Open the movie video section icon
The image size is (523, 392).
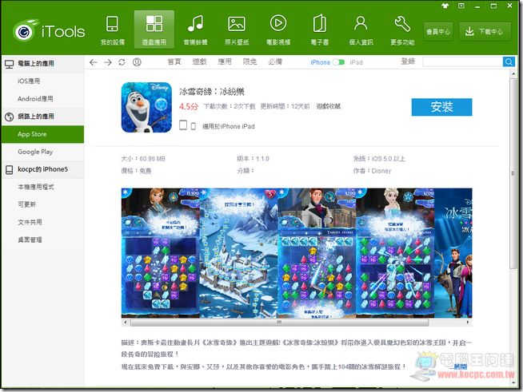click(x=277, y=30)
